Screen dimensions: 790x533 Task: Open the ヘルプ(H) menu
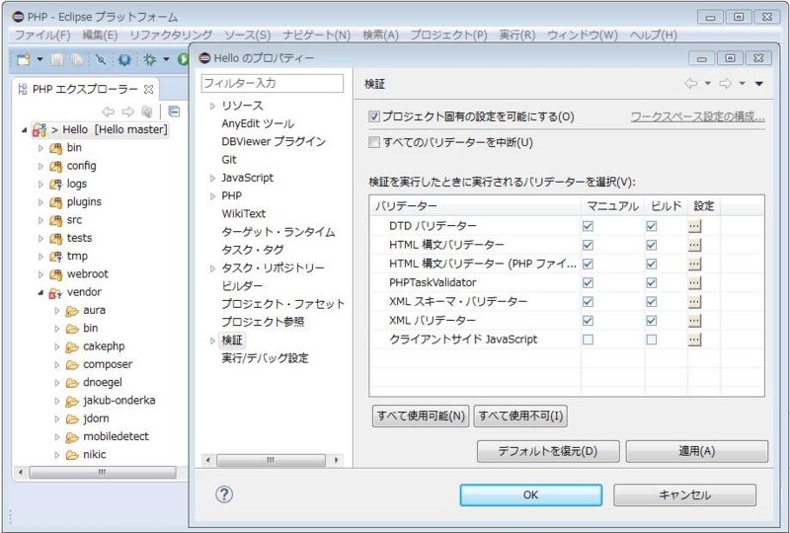pyautogui.click(x=654, y=36)
